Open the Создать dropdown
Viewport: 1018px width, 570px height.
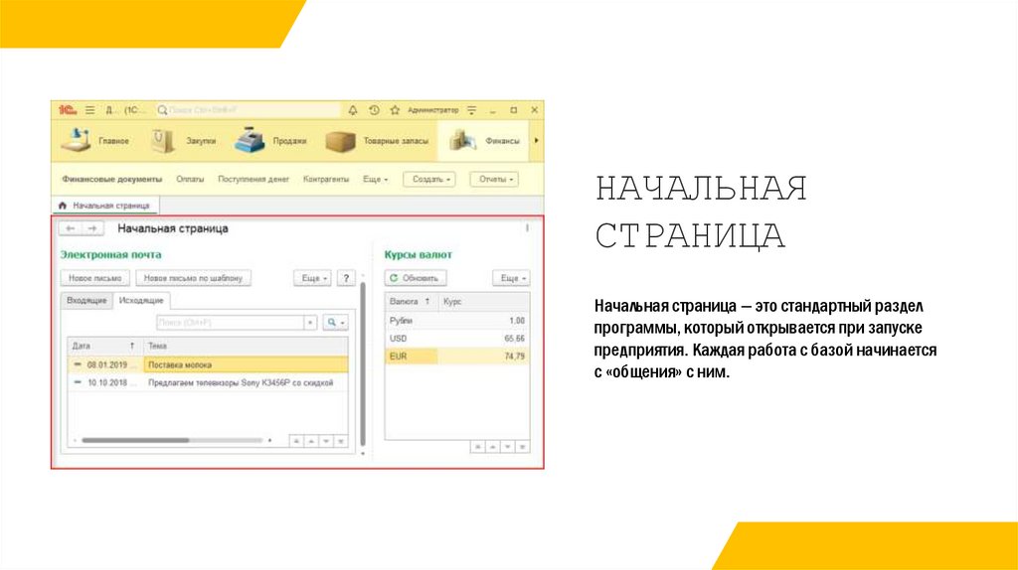tap(429, 179)
